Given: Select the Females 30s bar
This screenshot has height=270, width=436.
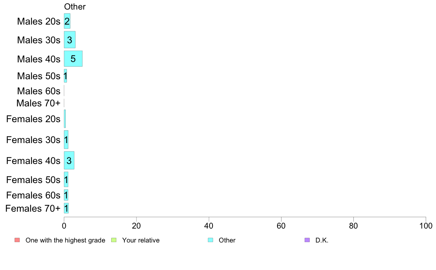Looking at the screenshot, I should 66,140.
